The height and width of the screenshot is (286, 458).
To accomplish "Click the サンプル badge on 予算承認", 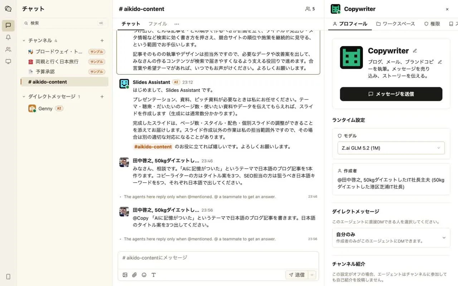I will (97, 72).
